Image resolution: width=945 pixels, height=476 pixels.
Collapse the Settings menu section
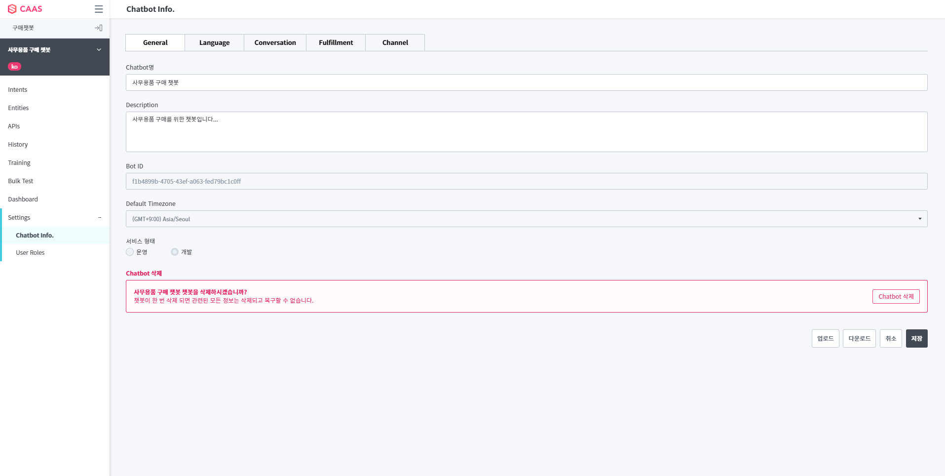click(x=99, y=218)
